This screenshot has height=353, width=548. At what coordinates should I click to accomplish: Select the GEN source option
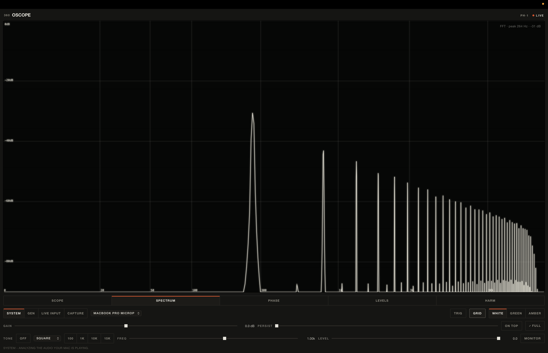tap(31, 313)
